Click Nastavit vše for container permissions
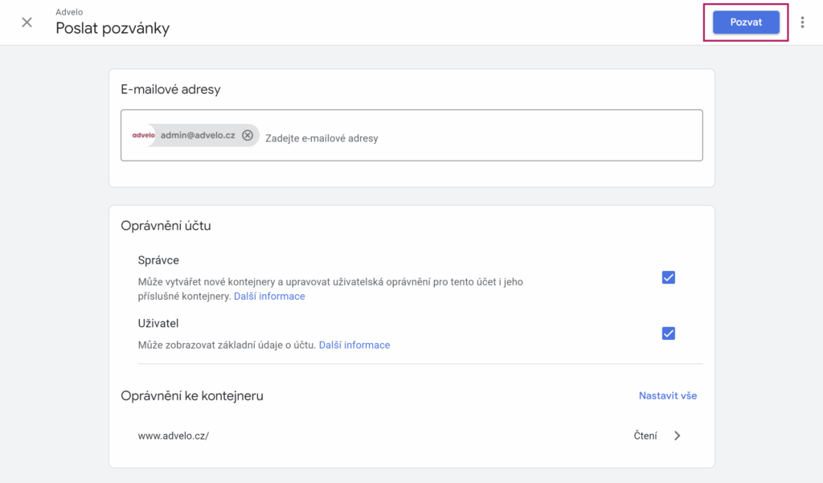 coord(668,395)
